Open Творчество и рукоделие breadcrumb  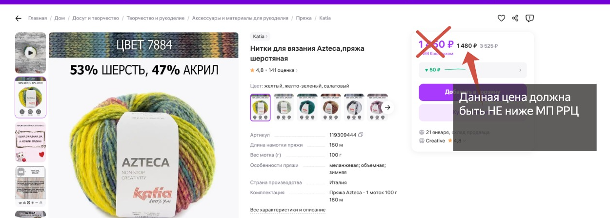point(156,18)
